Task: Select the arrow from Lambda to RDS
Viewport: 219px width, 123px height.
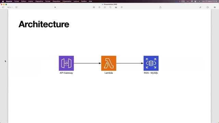Action: 130,63
